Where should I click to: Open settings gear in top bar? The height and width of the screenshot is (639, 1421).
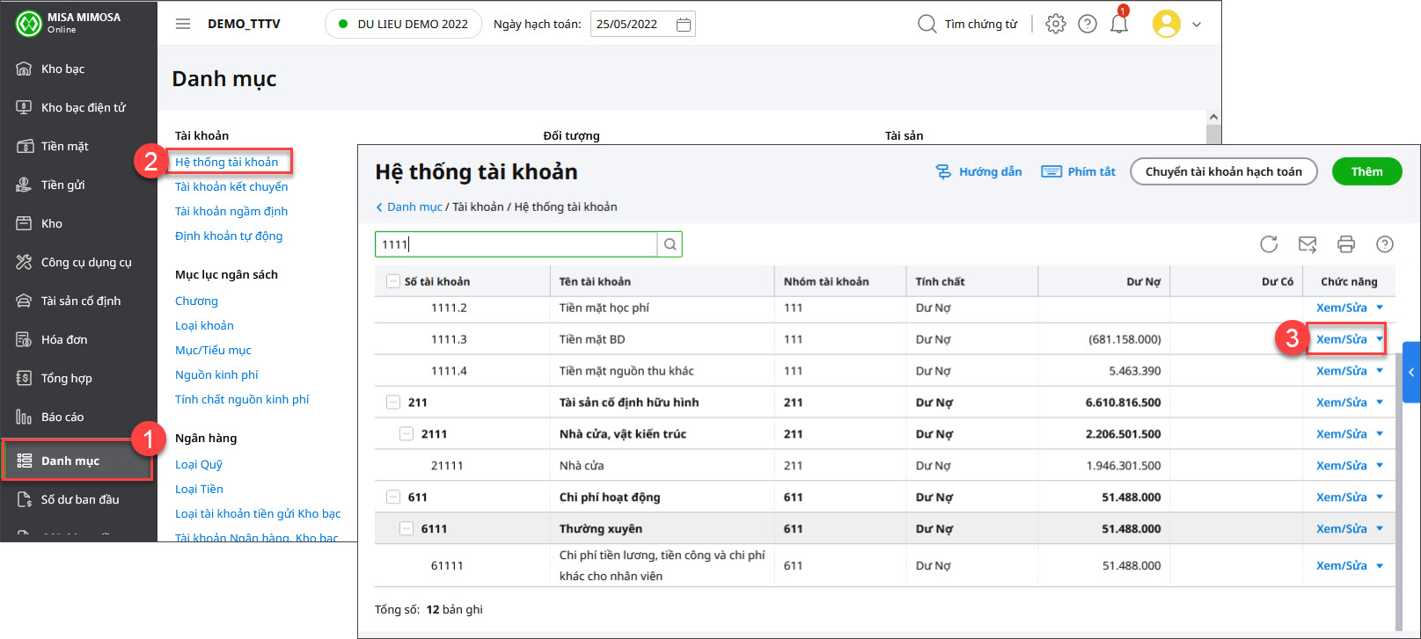(x=1055, y=24)
